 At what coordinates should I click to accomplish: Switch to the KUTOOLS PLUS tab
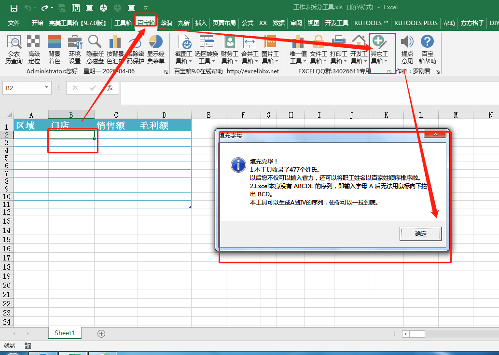[x=416, y=23]
